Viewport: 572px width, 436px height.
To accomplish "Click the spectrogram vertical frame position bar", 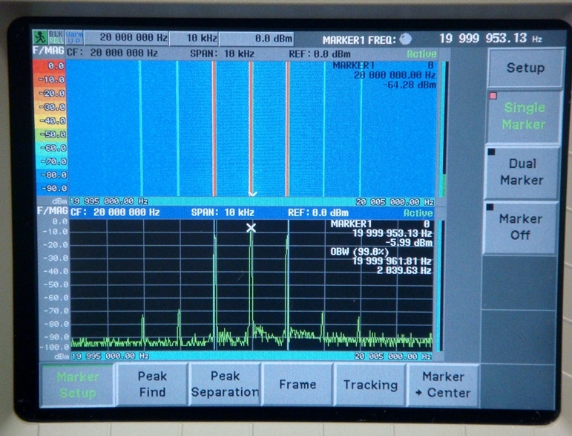I will point(444,129).
